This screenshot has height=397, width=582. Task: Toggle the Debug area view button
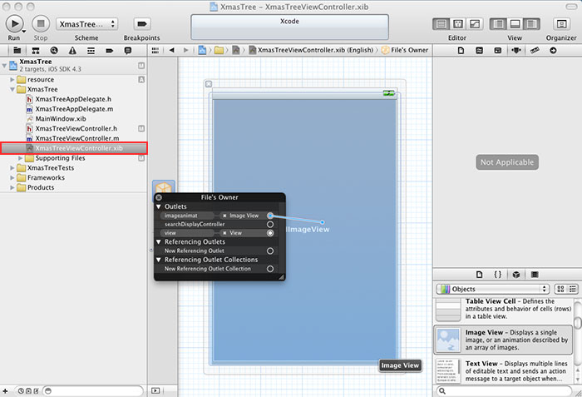click(x=515, y=24)
